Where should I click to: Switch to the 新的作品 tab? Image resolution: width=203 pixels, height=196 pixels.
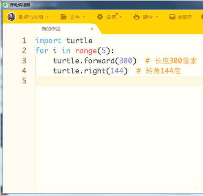pyautogui.click(x=51, y=29)
